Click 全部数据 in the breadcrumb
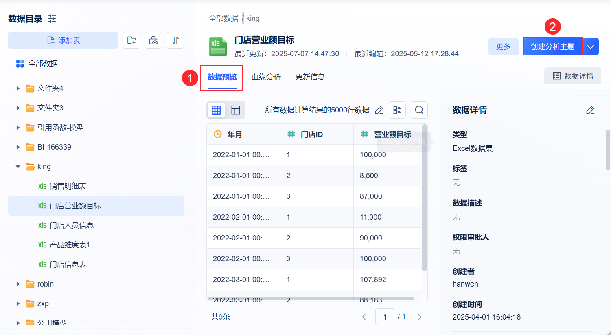This screenshot has height=335, width=611. click(x=223, y=18)
